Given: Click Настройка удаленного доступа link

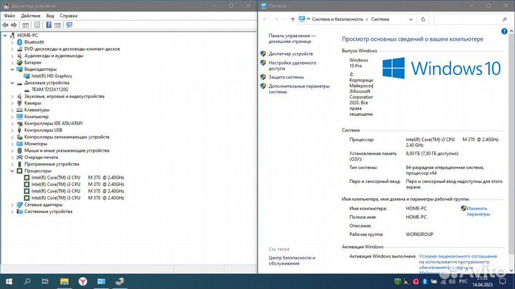Looking at the screenshot, I should pyautogui.click(x=293, y=65).
